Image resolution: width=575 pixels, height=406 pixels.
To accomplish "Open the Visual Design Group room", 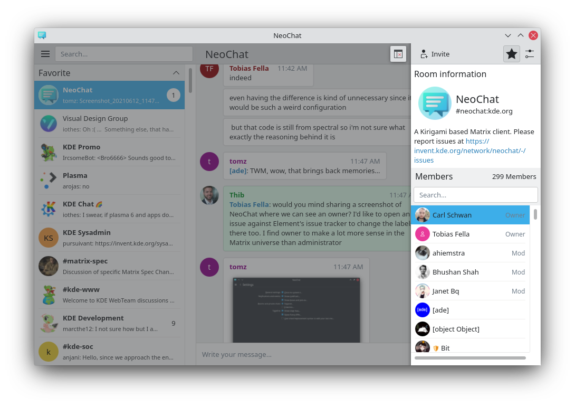I will (109, 124).
